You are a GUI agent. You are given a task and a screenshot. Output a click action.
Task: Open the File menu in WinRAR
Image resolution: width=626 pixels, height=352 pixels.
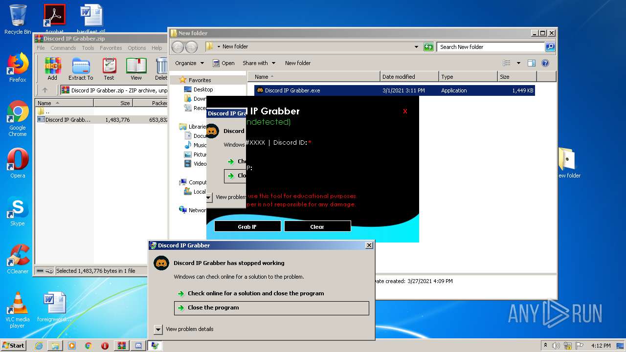coord(41,48)
